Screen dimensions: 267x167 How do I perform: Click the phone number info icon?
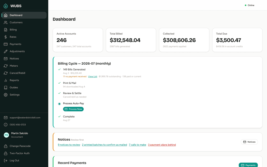click(x=6, y=125)
